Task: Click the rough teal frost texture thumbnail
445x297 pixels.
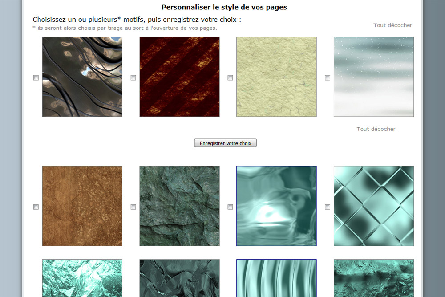Action: click(x=374, y=278)
